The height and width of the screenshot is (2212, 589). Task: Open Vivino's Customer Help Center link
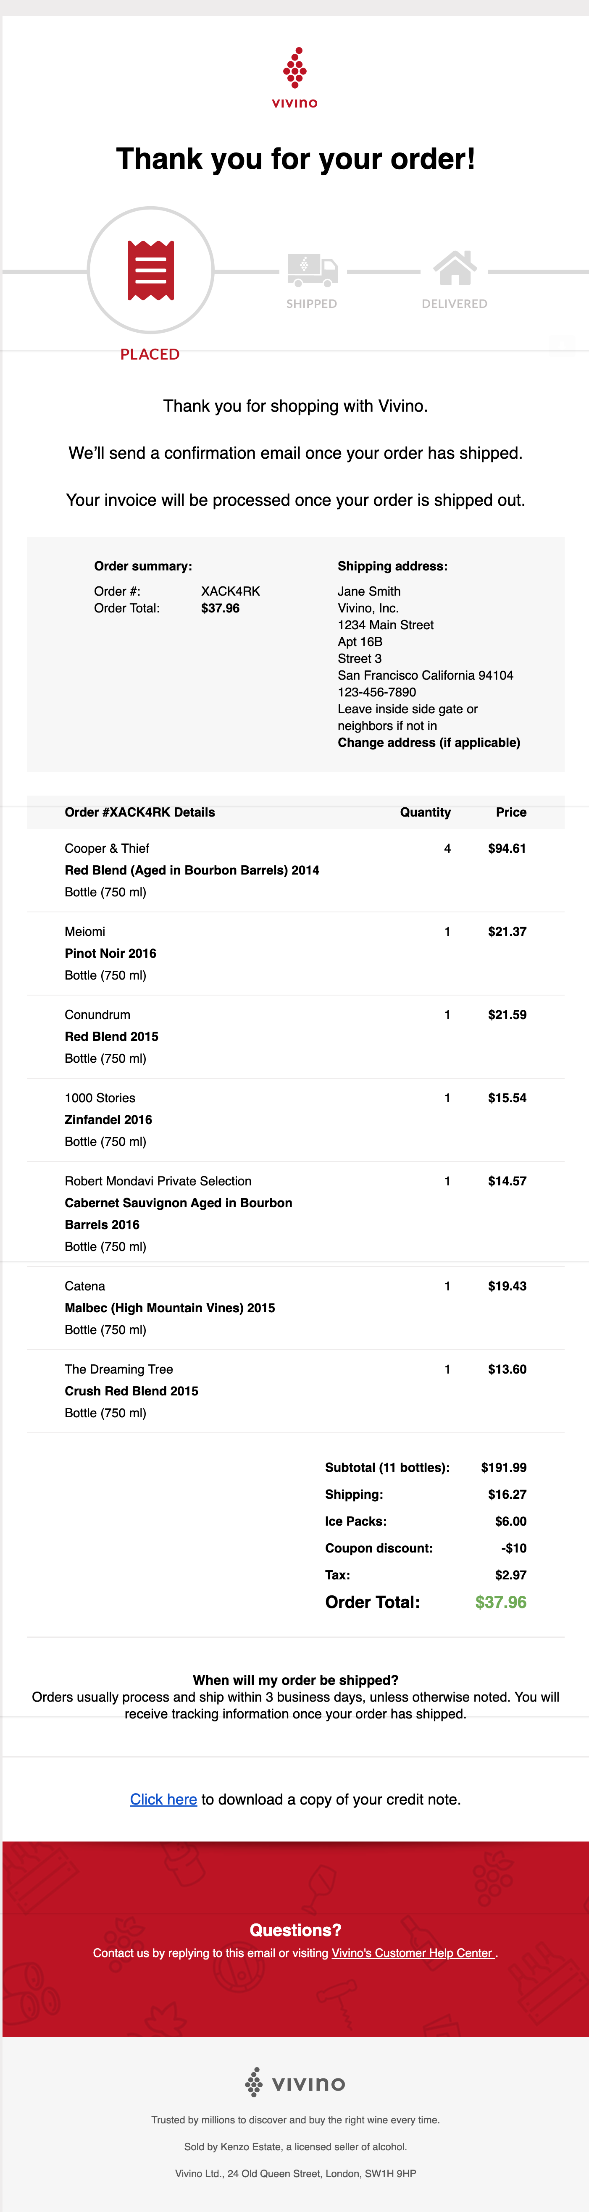tap(412, 1953)
